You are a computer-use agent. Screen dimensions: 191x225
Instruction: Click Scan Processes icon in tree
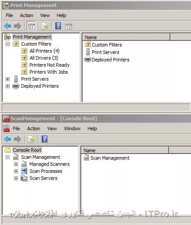(x=24, y=171)
